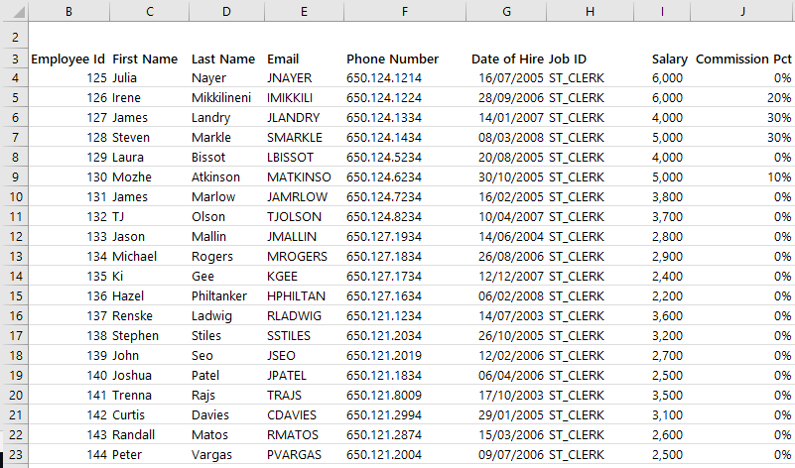Screen dimensions: 795x468
Task: Select employee id cell 138
Action: tap(68, 335)
